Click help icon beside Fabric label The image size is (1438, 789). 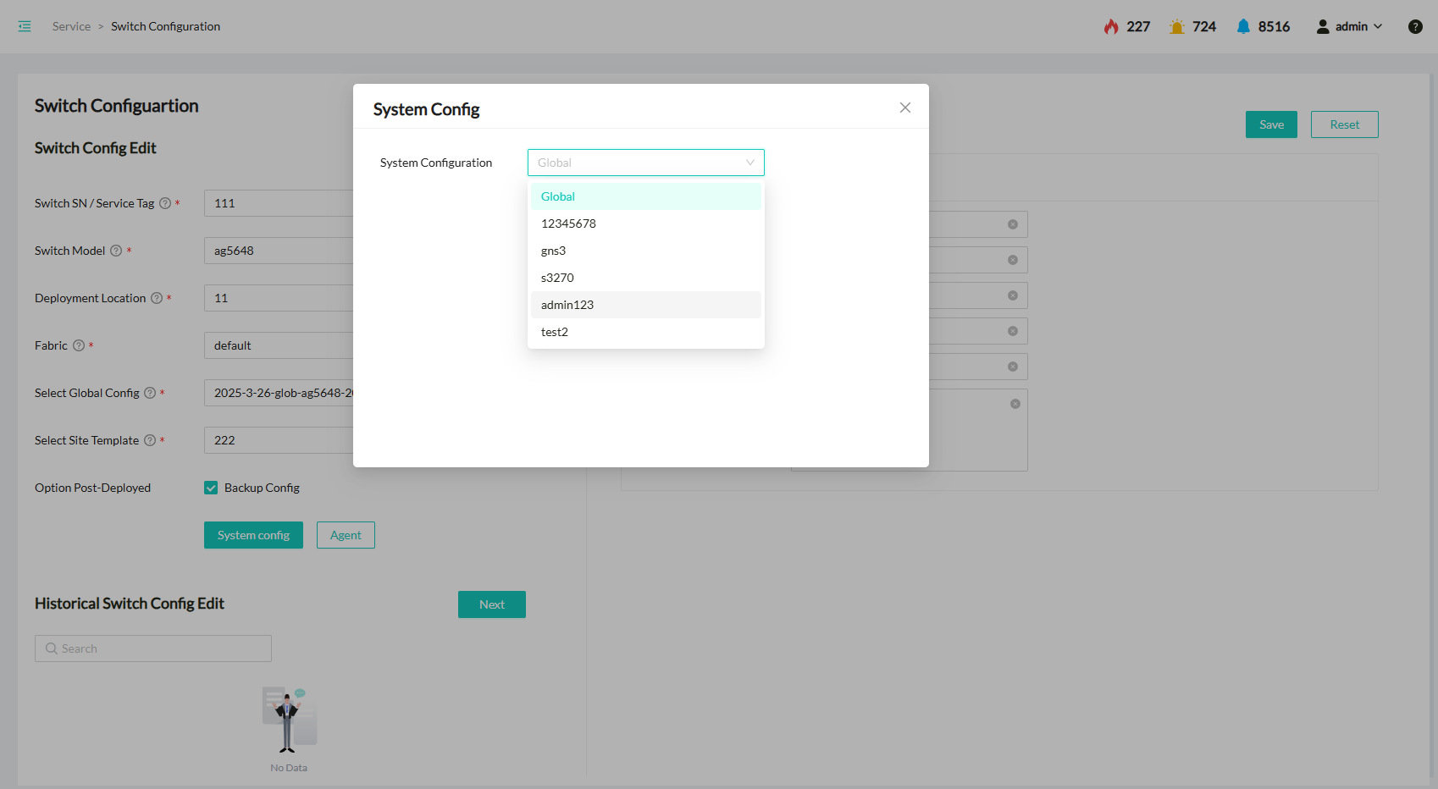pos(79,345)
